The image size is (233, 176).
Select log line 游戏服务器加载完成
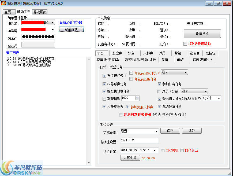coord(29,65)
